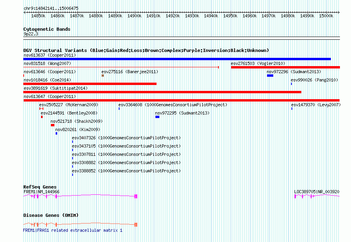This screenshot has width=351, height=242.
Task: Open esv3308882 variant label
Action: tap(126, 163)
